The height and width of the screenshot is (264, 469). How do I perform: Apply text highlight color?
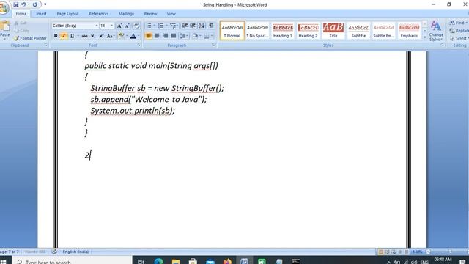(120, 36)
